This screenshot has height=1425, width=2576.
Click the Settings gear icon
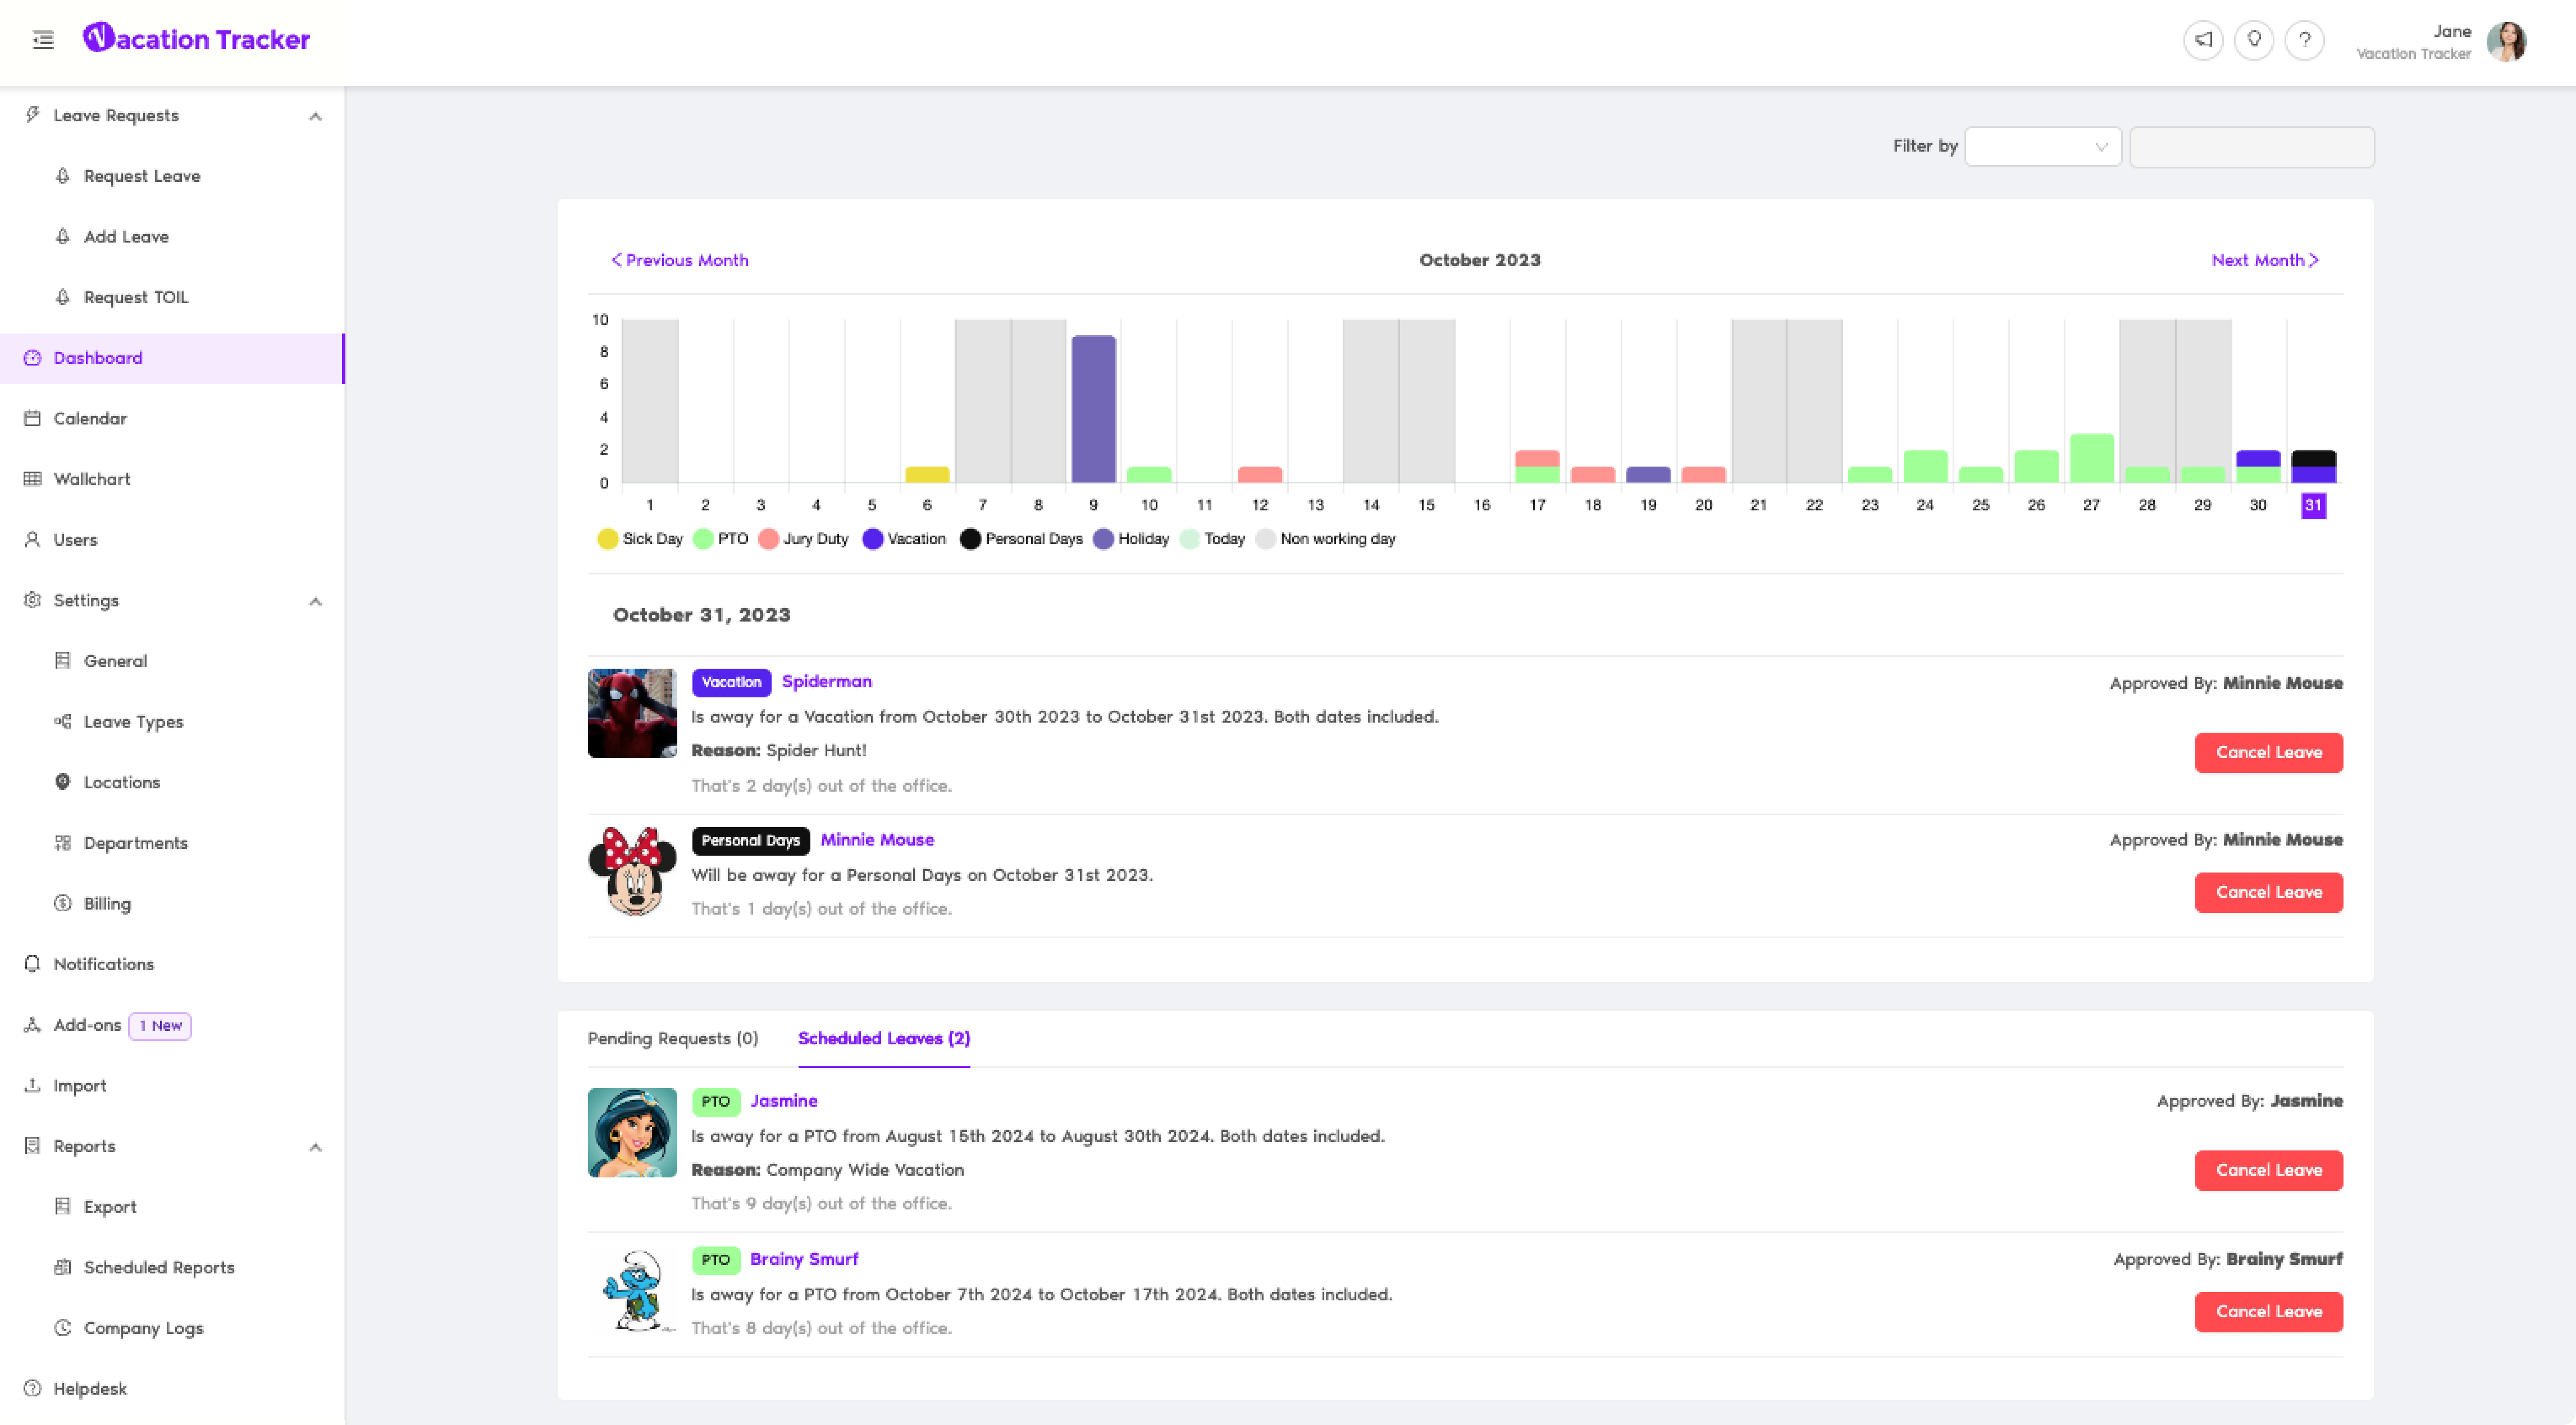[x=33, y=600]
